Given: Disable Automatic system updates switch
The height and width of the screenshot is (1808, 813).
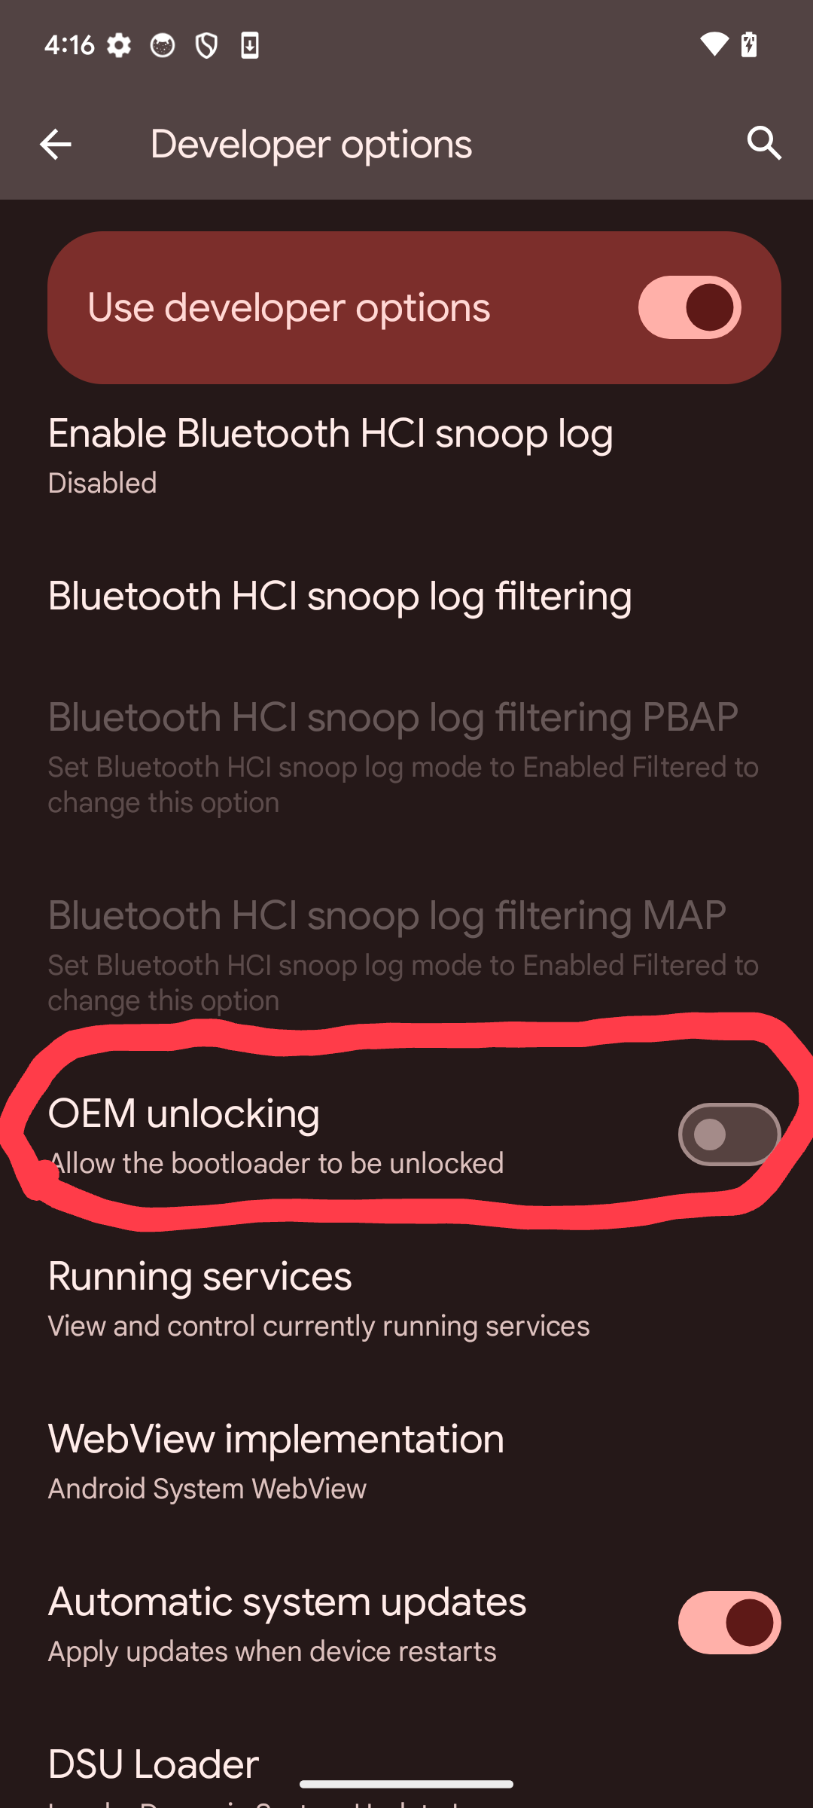Looking at the screenshot, I should point(729,1623).
